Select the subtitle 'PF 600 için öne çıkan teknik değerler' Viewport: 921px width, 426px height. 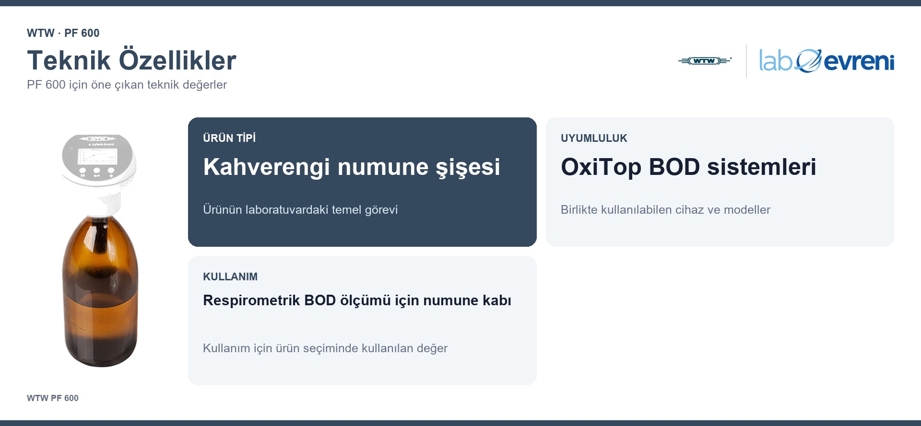pyautogui.click(x=127, y=85)
